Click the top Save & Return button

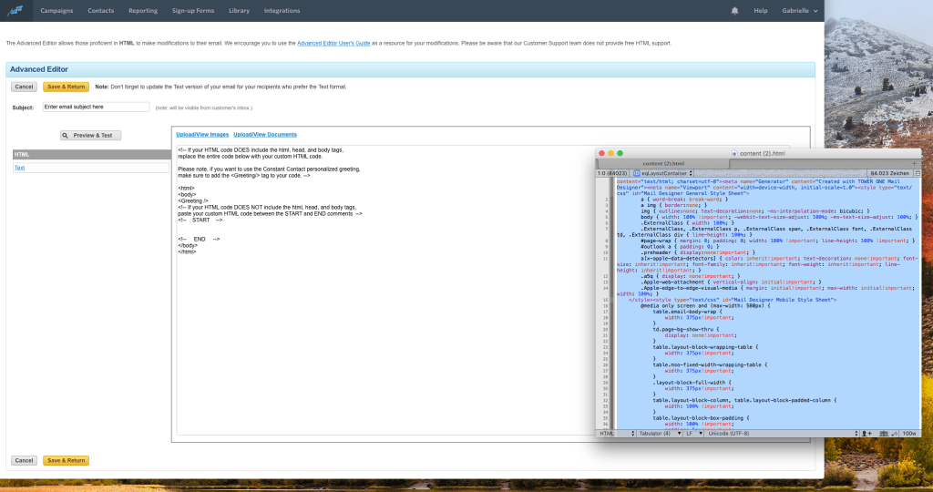click(66, 87)
